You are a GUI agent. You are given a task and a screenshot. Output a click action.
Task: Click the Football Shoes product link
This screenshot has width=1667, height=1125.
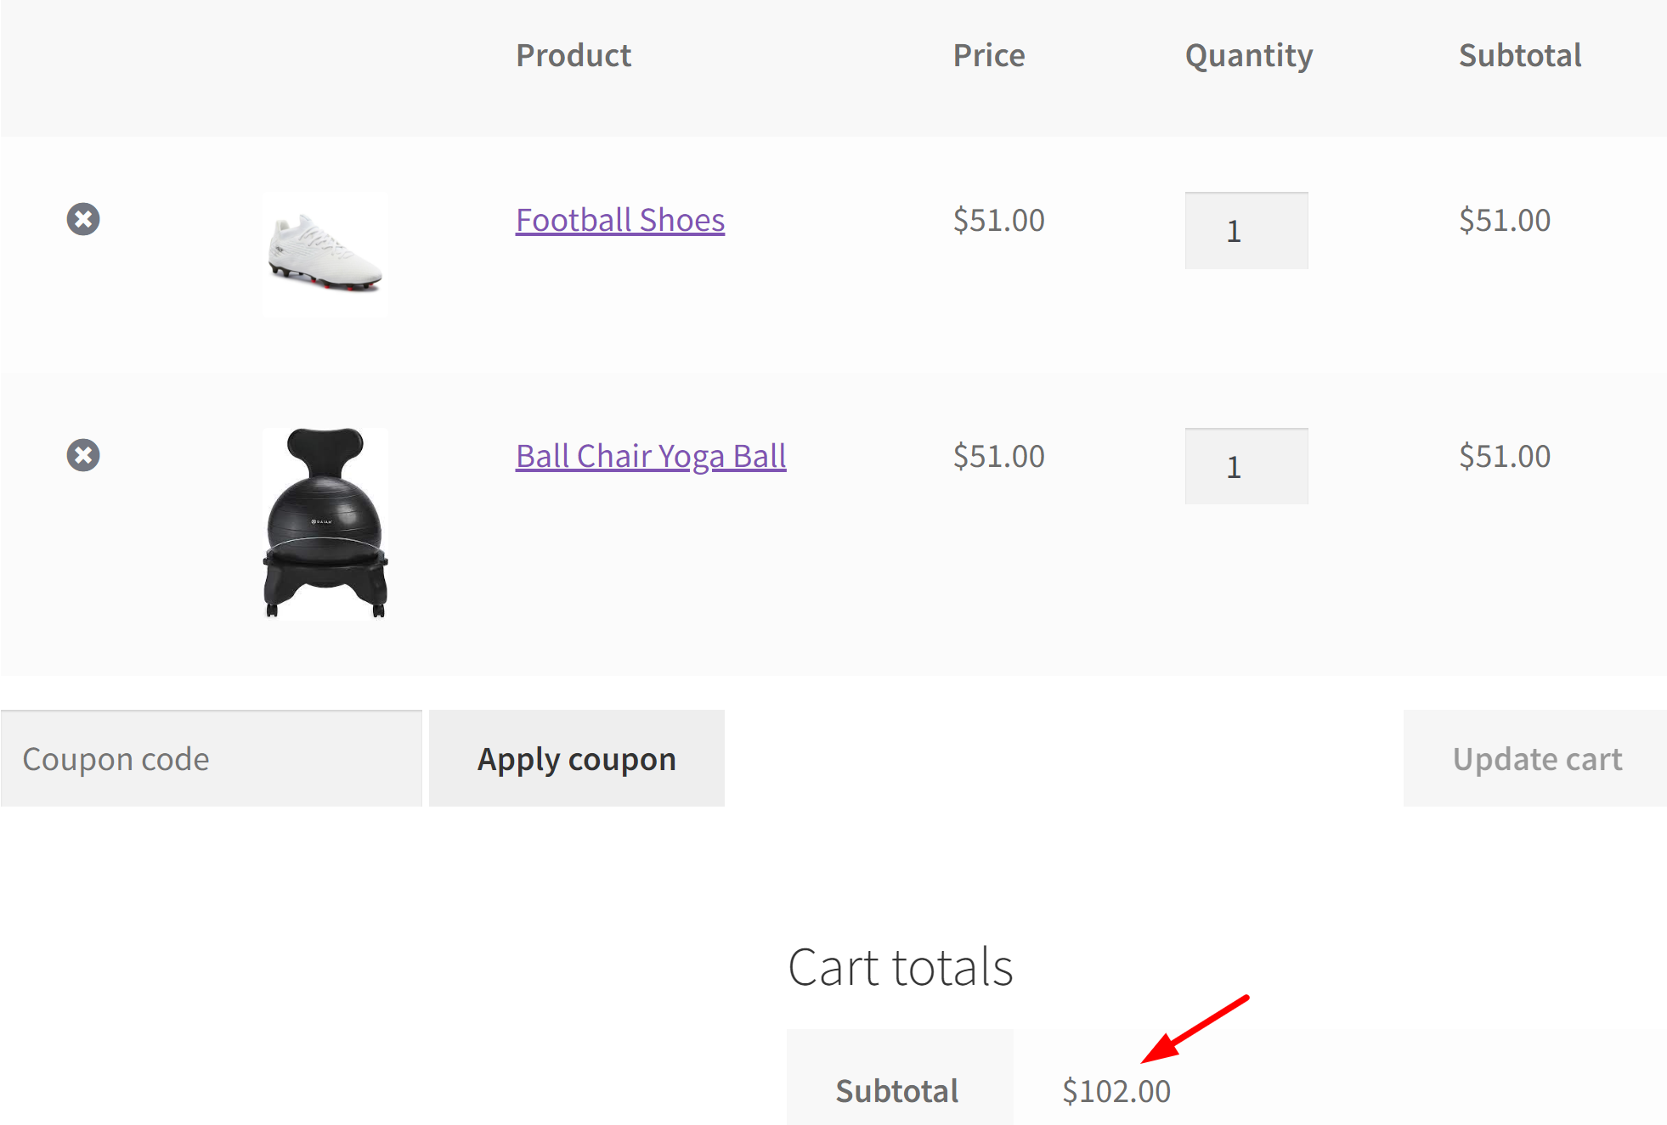pyautogui.click(x=620, y=218)
